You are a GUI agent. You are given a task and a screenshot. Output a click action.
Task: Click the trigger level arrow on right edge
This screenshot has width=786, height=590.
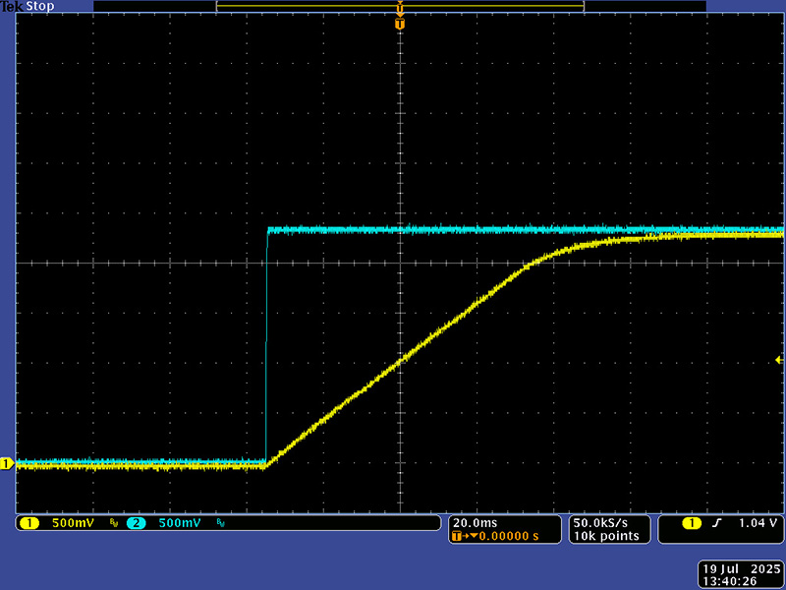pos(780,361)
